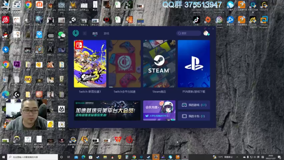Launch Battle.net 暴雪战网 shortcut
Screen dimensions: 284x160
click(230, 21)
